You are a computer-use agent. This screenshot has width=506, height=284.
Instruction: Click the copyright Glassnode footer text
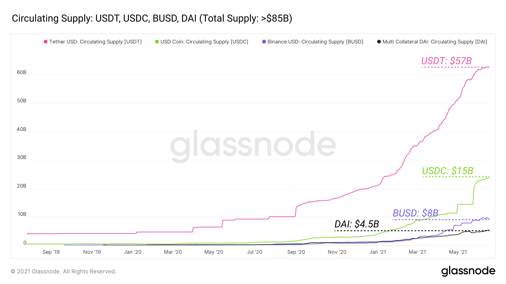[63, 271]
